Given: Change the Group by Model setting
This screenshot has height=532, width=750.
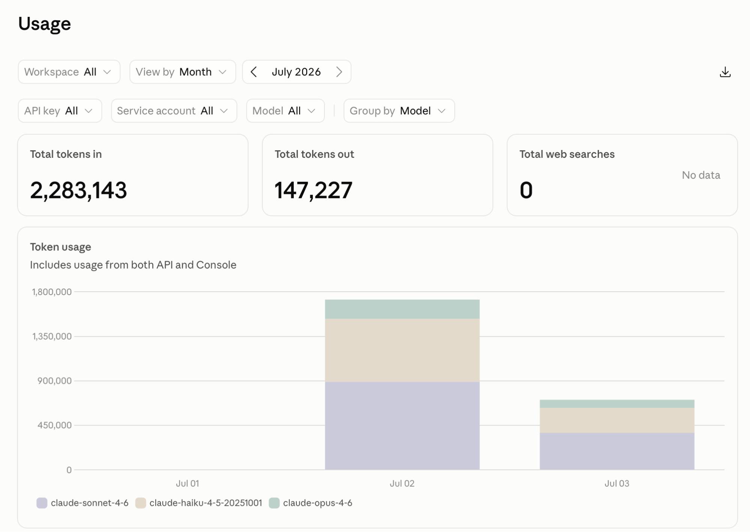Looking at the screenshot, I should coord(399,111).
